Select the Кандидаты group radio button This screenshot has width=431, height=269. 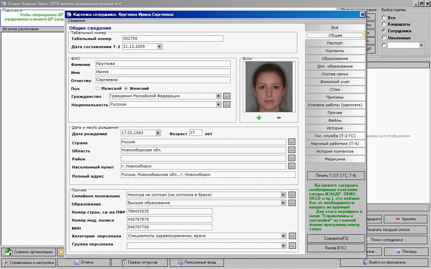tap(384, 24)
